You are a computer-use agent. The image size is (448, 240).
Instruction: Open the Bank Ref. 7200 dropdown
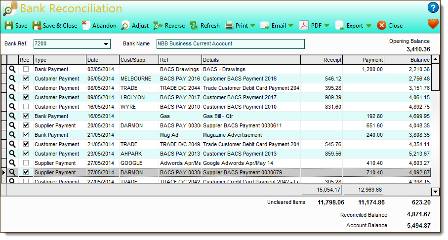point(106,44)
